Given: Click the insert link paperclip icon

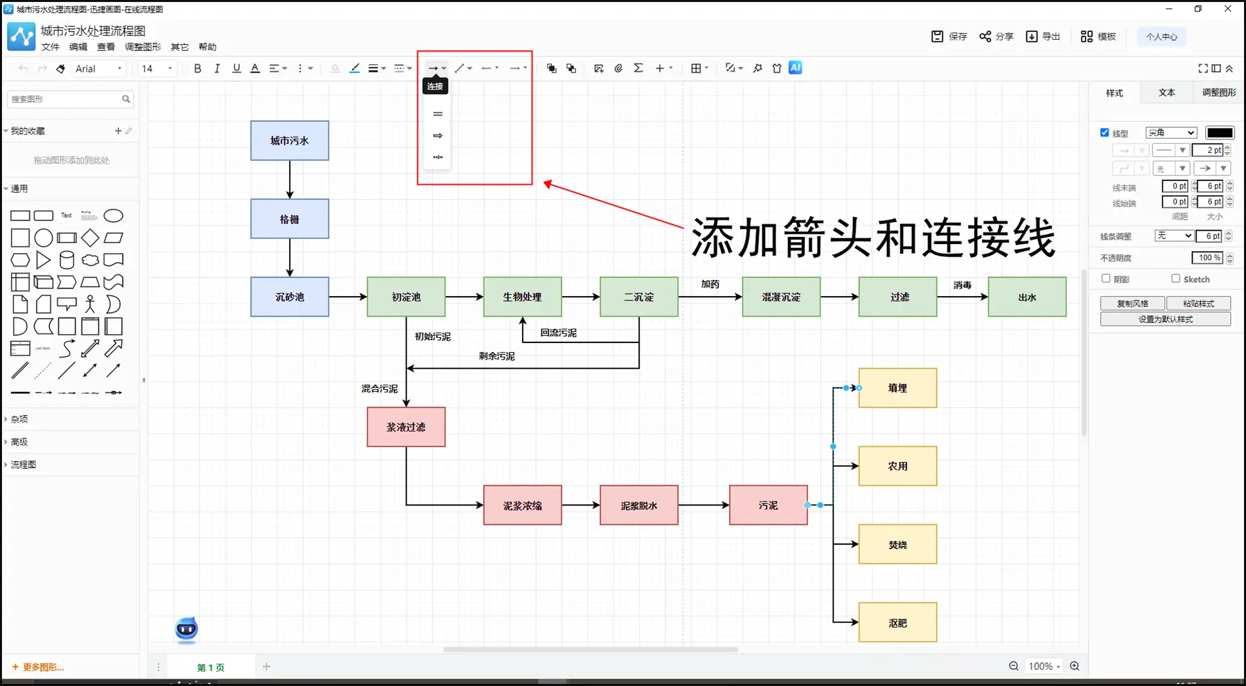Looking at the screenshot, I should point(619,68).
